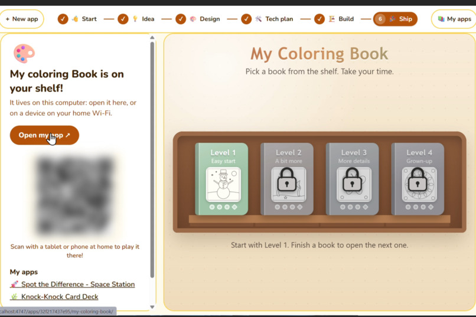This screenshot has height=317, width=476.
Task: Click the waving hand Start icon
Action: 75,19
